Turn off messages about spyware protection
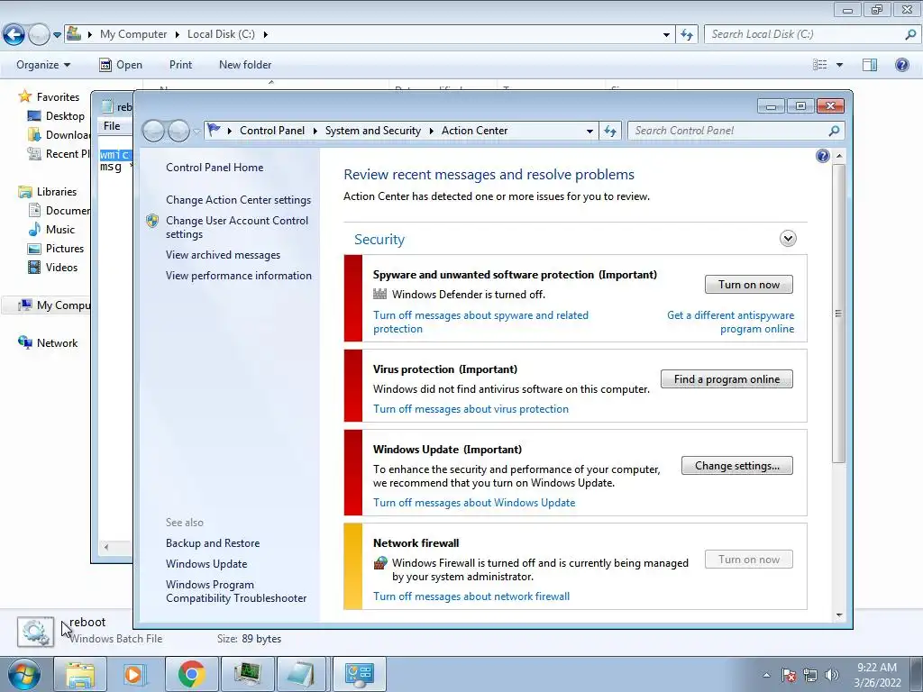This screenshot has width=923, height=692. coord(480,322)
